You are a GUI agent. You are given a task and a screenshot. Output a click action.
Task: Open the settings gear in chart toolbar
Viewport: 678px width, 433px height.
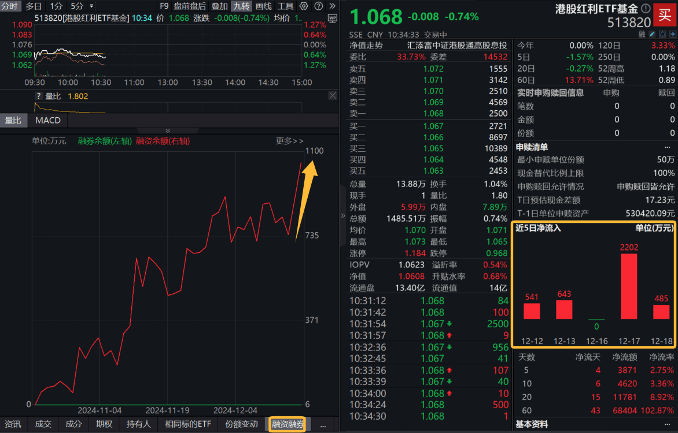tap(304, 6)
